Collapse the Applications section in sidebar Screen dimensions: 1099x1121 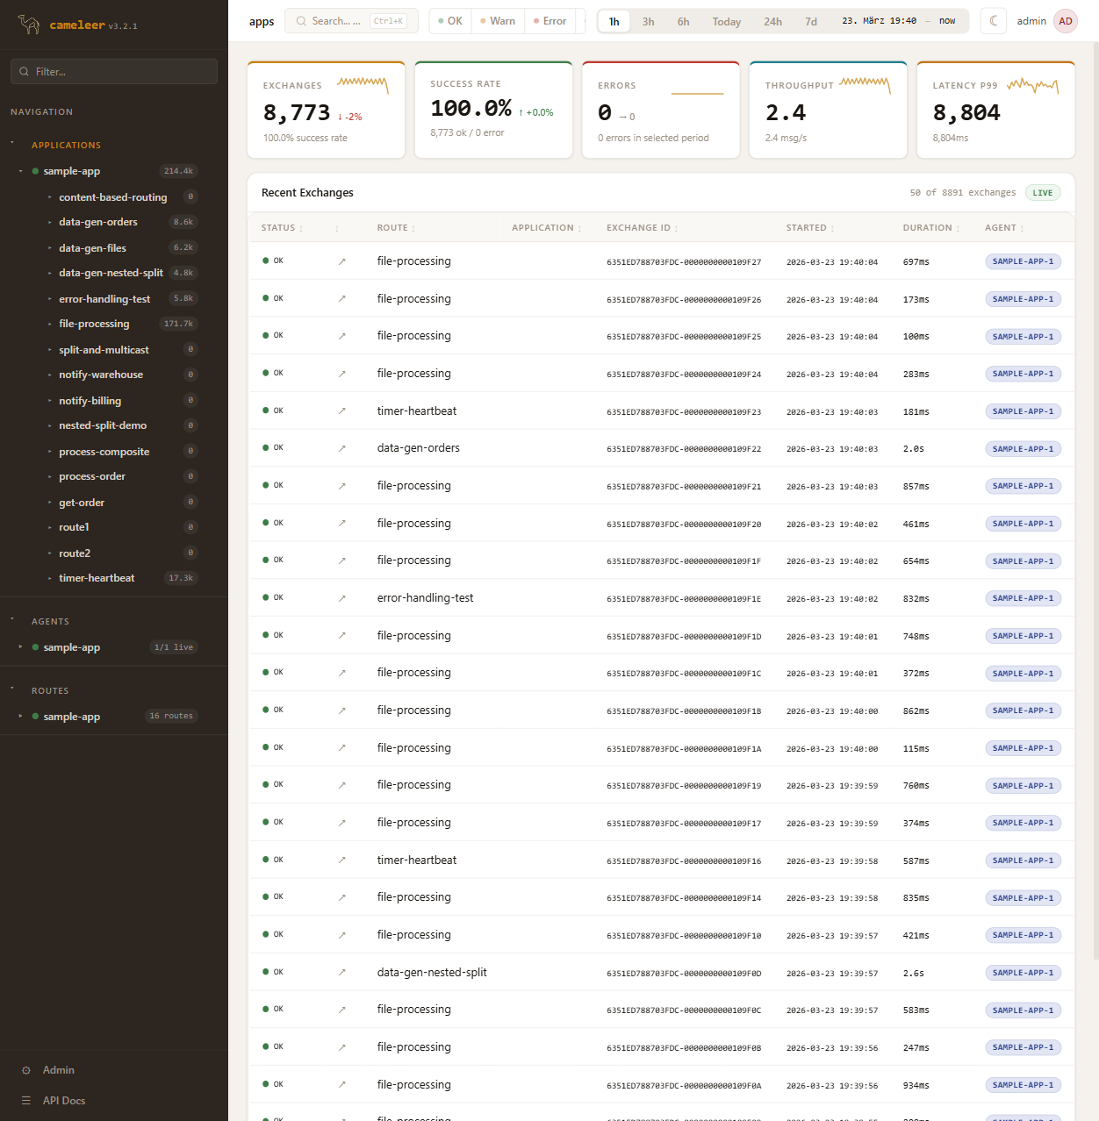click(x=12, y=143)
